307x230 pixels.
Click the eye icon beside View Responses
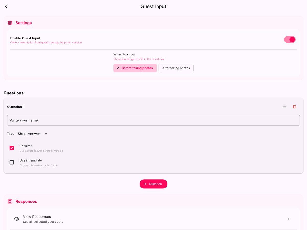click(17, 219)
